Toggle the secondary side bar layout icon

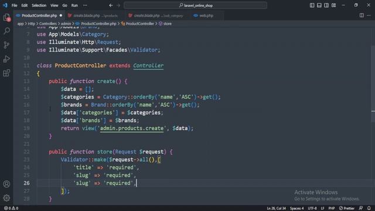(x=326, y=5)
